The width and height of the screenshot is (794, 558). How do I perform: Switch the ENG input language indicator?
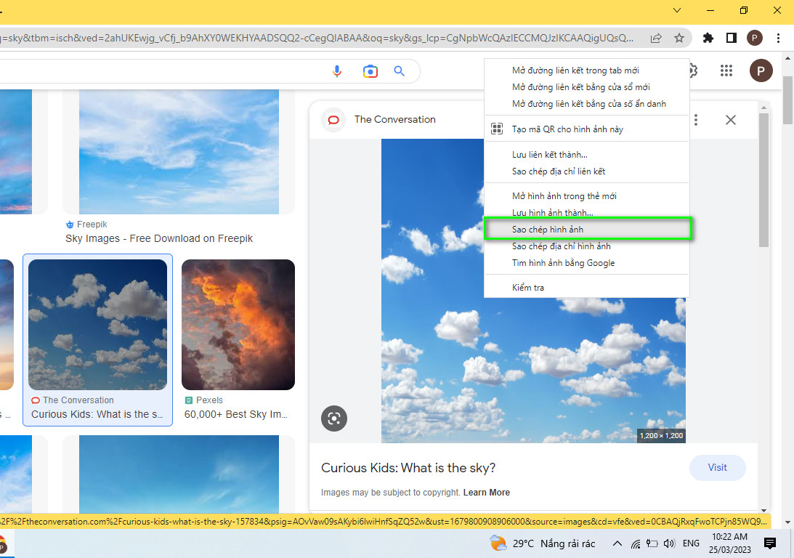[691, 543]
